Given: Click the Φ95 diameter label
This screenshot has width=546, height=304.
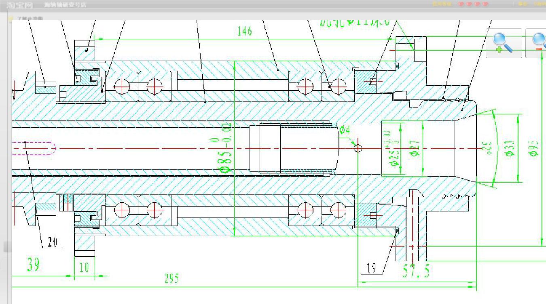Looking at the screenshot, I should (533, 148).
